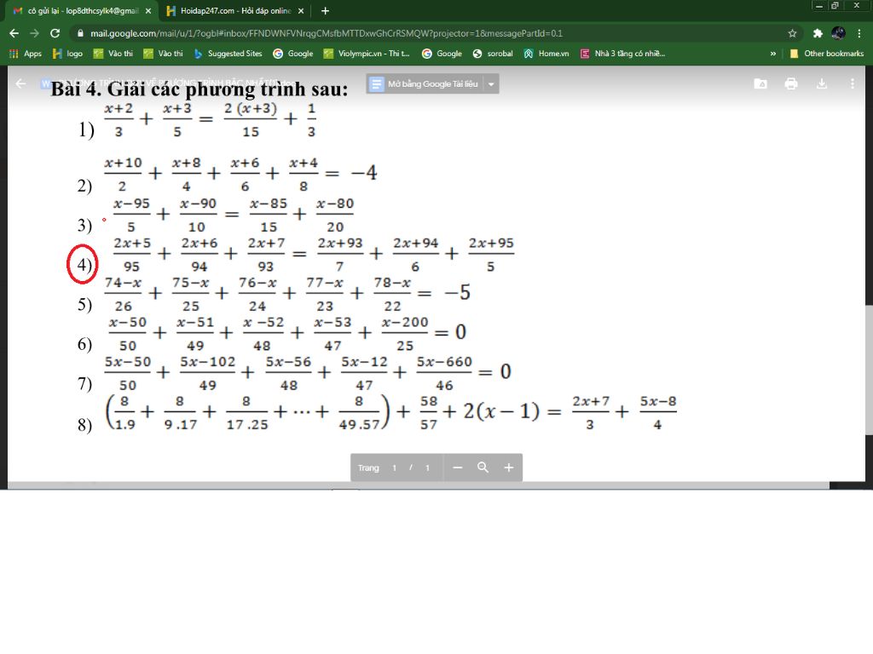Open the 'logo' bookmark
This screenshot has height=654, width=873.
[x=67, y=54]
